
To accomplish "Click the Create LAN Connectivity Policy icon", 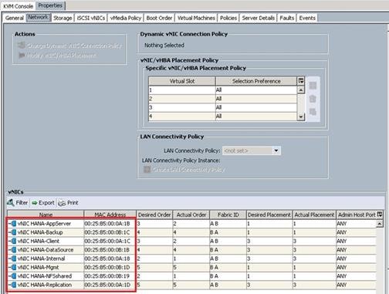I will coord(147,169).
